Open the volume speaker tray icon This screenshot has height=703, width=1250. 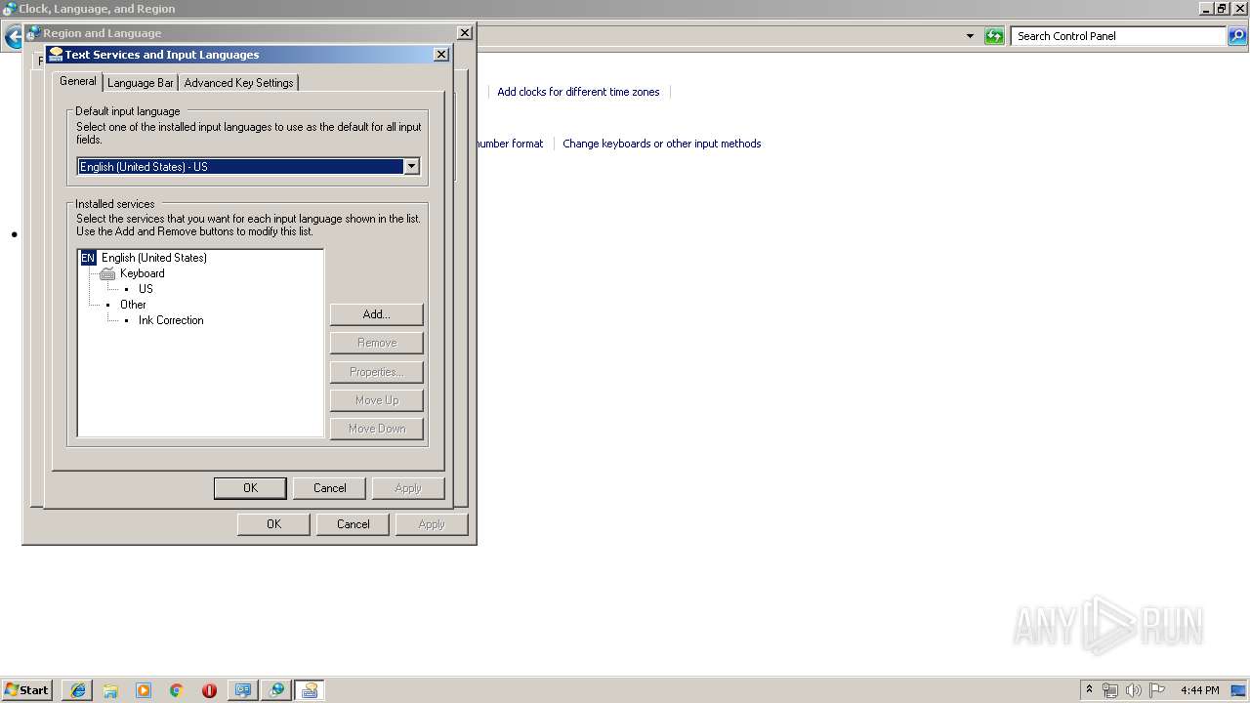click(1134, 690)
